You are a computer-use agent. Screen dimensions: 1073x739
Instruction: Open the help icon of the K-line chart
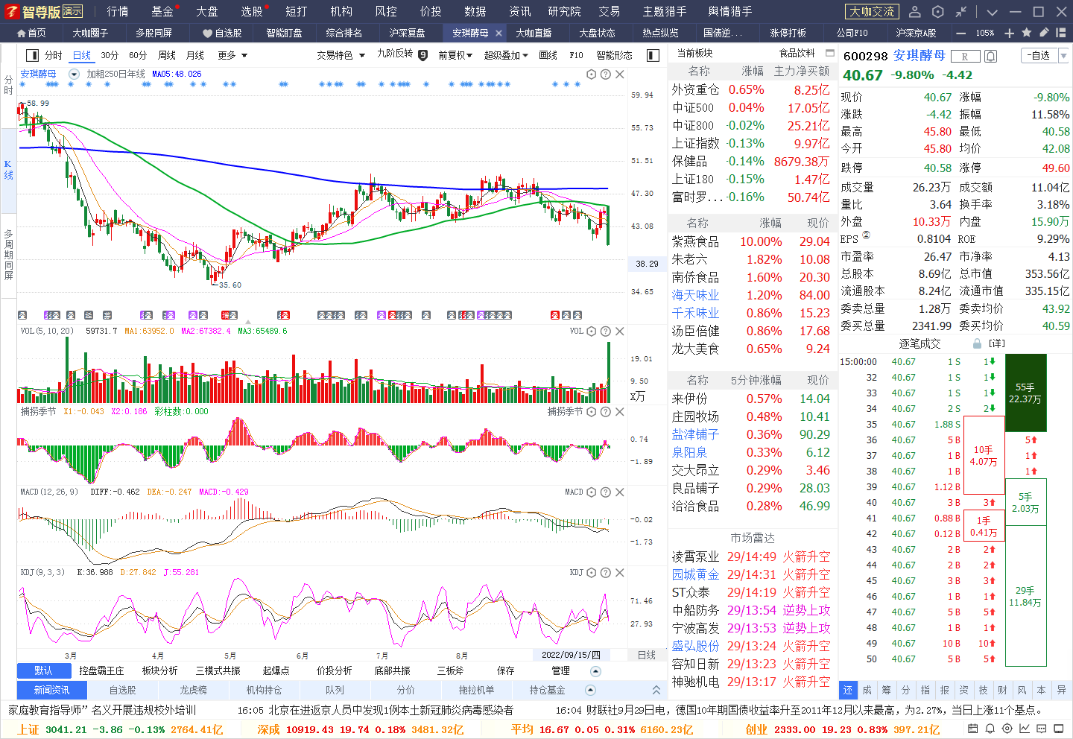point(605,74)
